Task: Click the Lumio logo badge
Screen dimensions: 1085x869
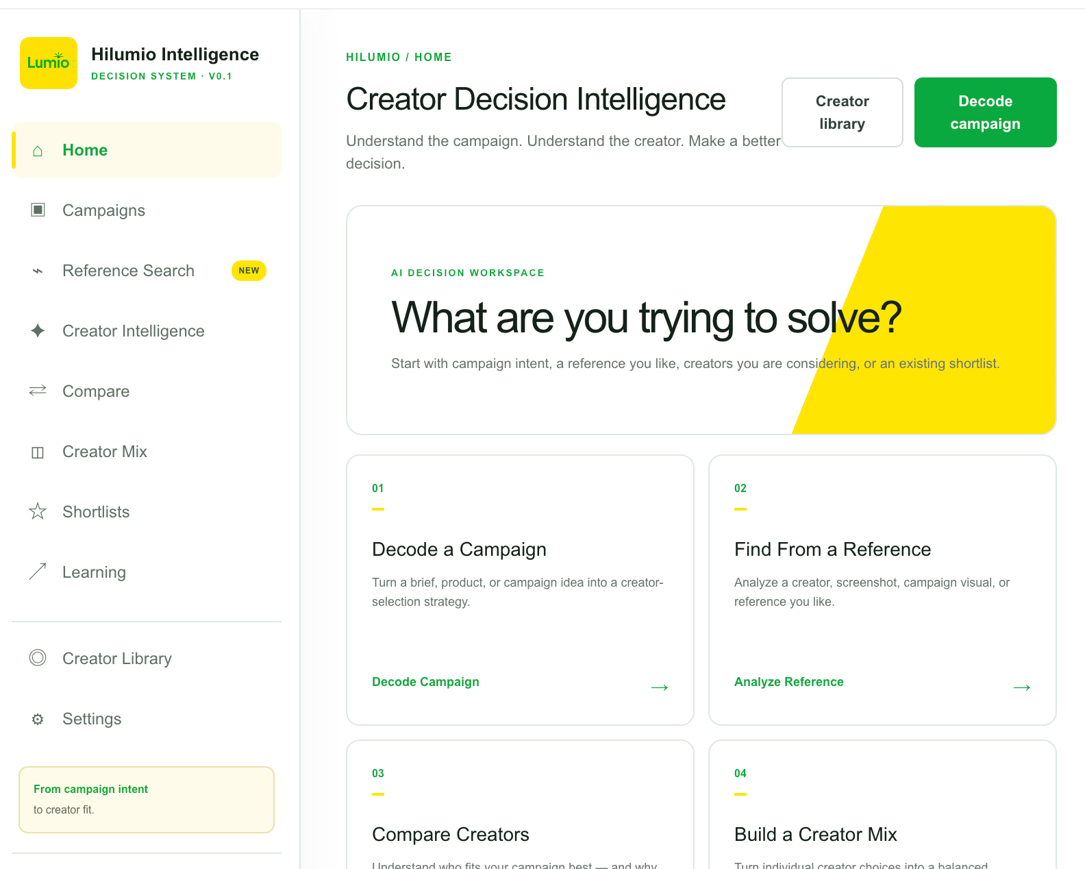Action: [x=49, y=63]
